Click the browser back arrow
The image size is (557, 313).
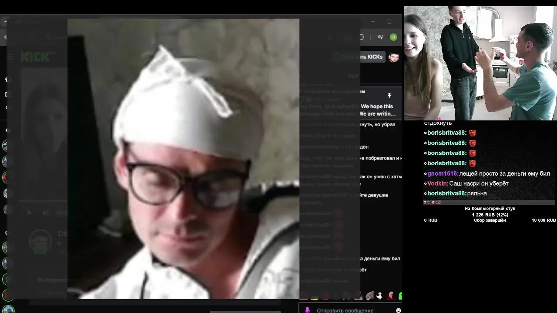(x=5, y=37)
